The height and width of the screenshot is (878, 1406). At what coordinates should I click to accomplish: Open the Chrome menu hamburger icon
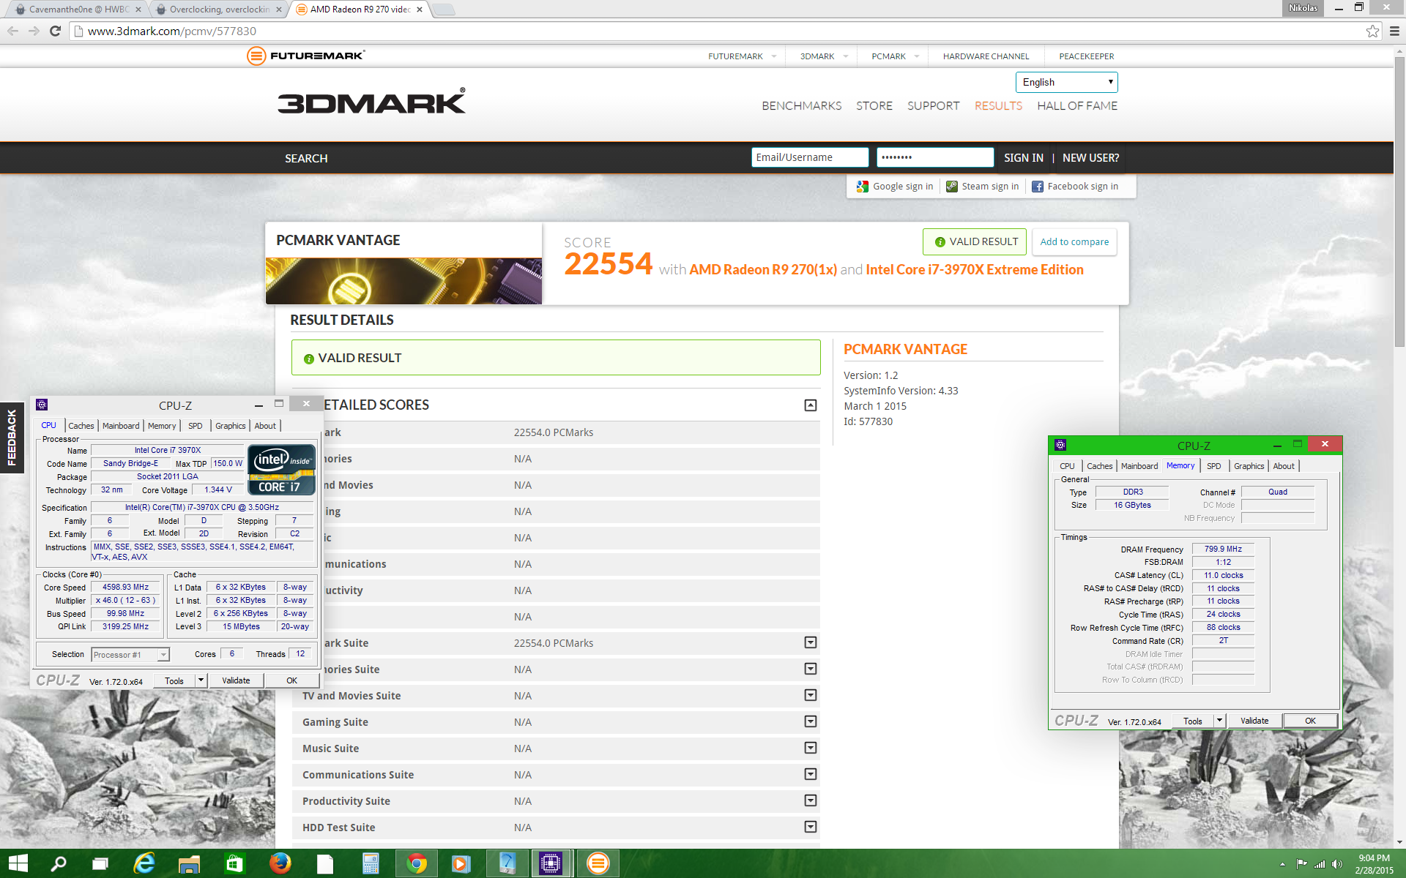tap(1394, 31)
